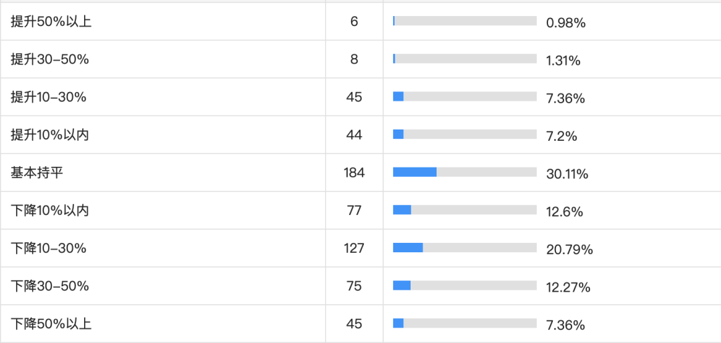Click the progress bar in 提升50%以上 row
Viewport: 721px width, 343px height.
click(x=465, y=21)
